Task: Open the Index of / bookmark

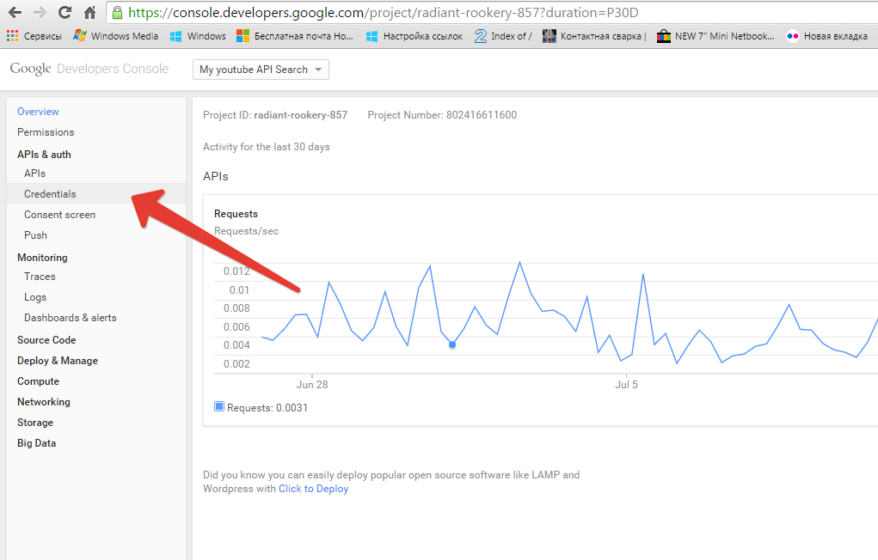Action: click(503, 36)
